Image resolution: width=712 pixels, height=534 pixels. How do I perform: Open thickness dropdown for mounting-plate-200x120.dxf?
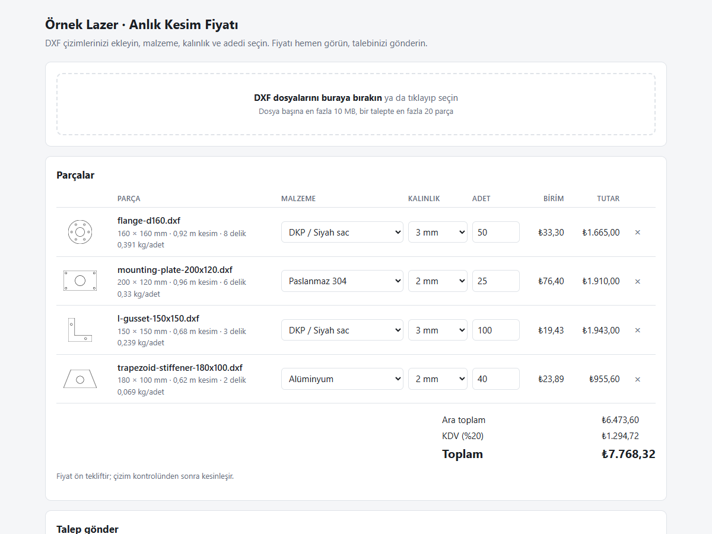coord(438,281)
